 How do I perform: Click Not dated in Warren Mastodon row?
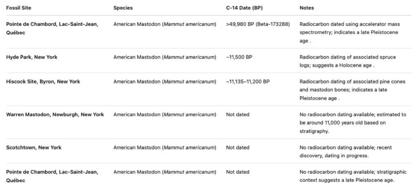(x=238, y=114)
